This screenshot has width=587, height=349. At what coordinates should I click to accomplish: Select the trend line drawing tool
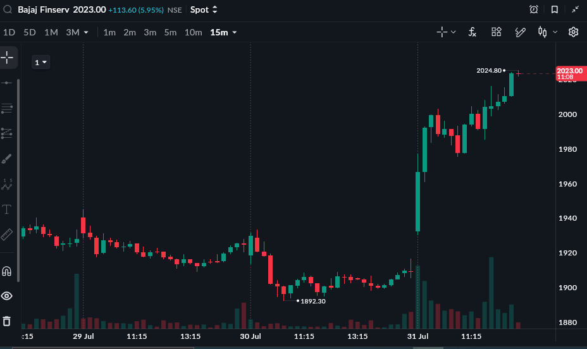[x=7, y=83]
